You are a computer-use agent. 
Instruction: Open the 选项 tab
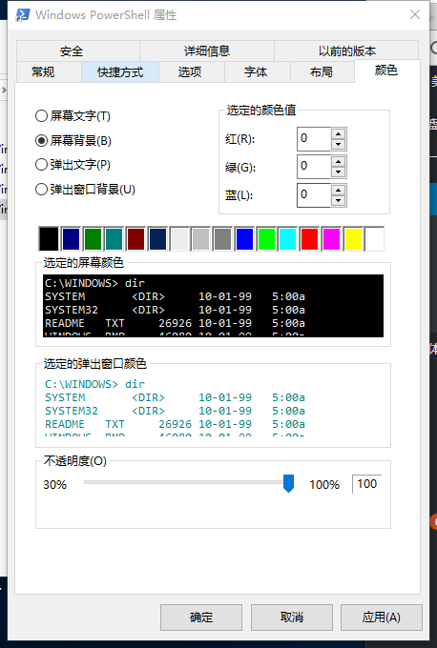(190, 71)
